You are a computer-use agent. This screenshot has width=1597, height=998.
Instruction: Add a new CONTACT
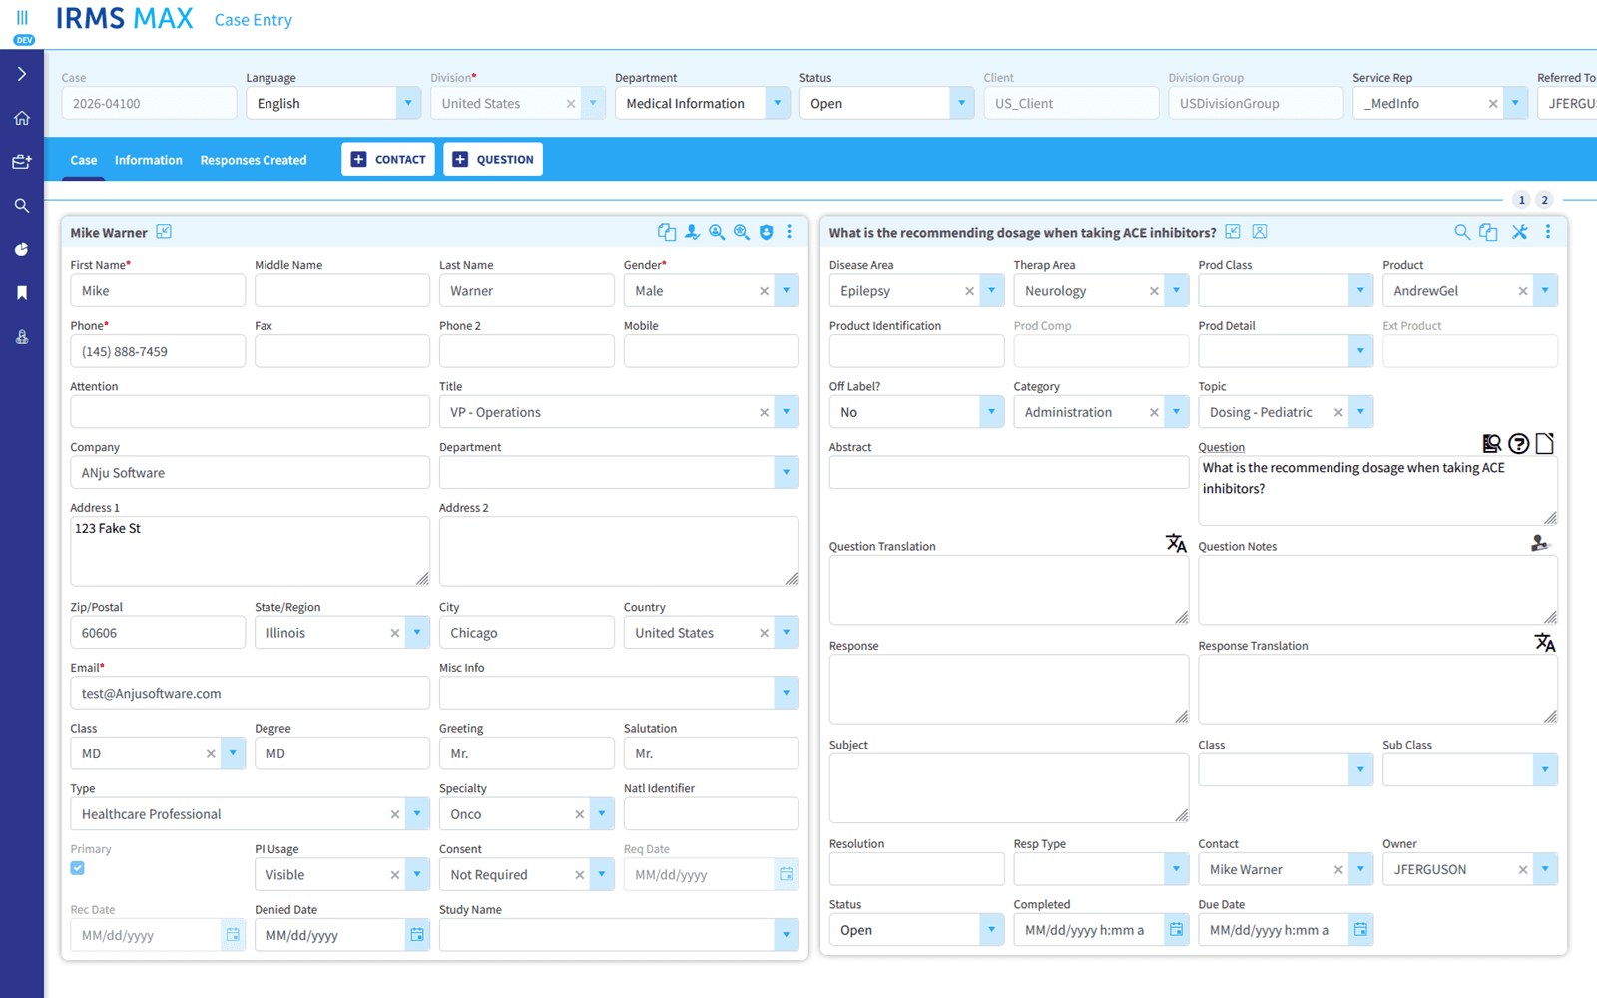click(388, 159)
